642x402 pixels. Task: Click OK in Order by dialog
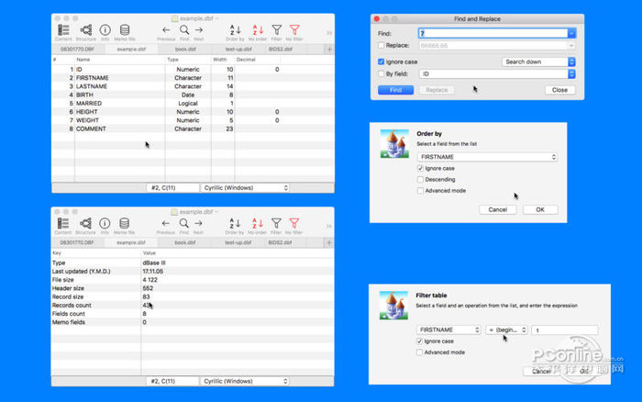[540, 210]
